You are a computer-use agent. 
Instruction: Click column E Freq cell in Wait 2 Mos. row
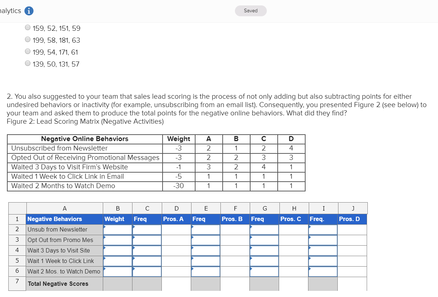click(x=206, y=272)
